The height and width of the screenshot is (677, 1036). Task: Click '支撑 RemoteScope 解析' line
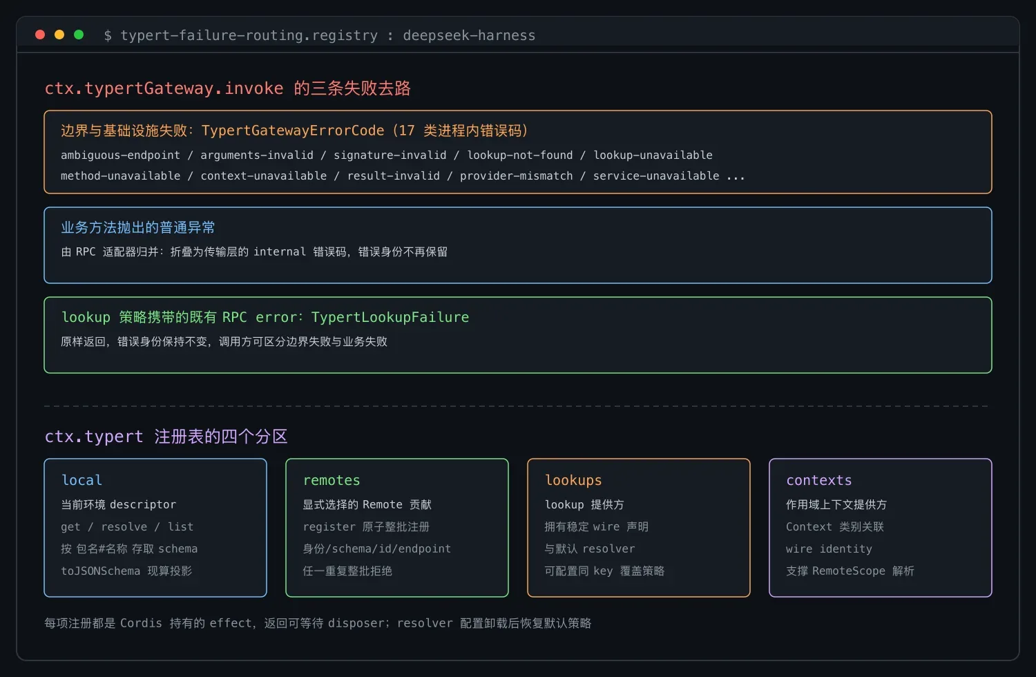click(850, 571)
